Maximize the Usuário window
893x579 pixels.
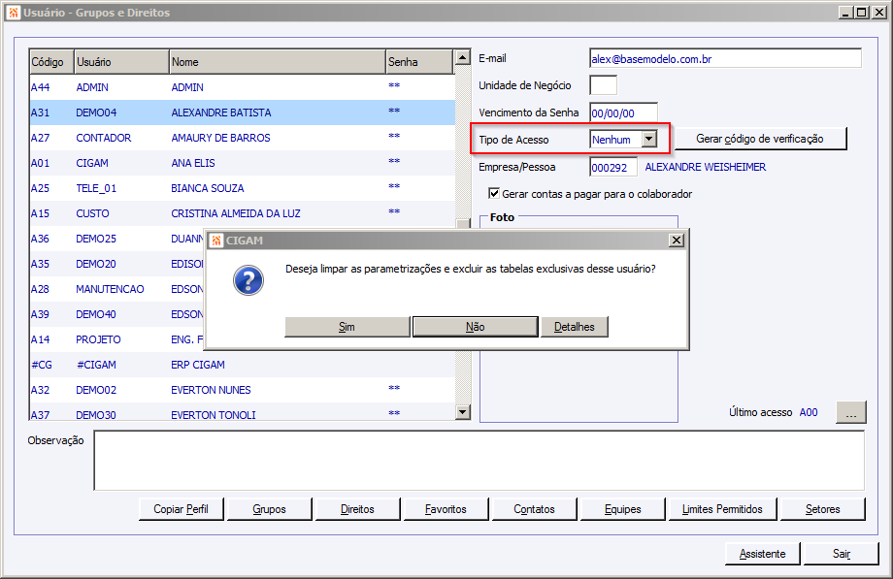861,12
